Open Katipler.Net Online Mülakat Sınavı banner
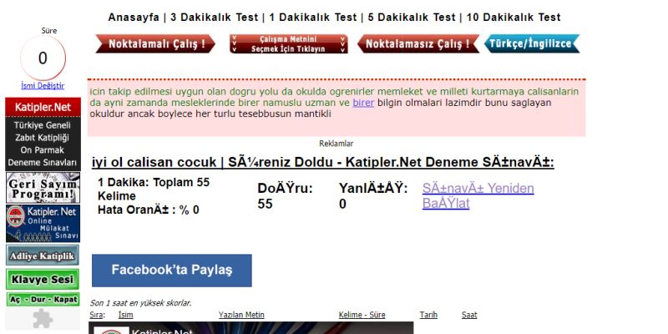Viewport: 668px width, 334px height. coord(43,223)
